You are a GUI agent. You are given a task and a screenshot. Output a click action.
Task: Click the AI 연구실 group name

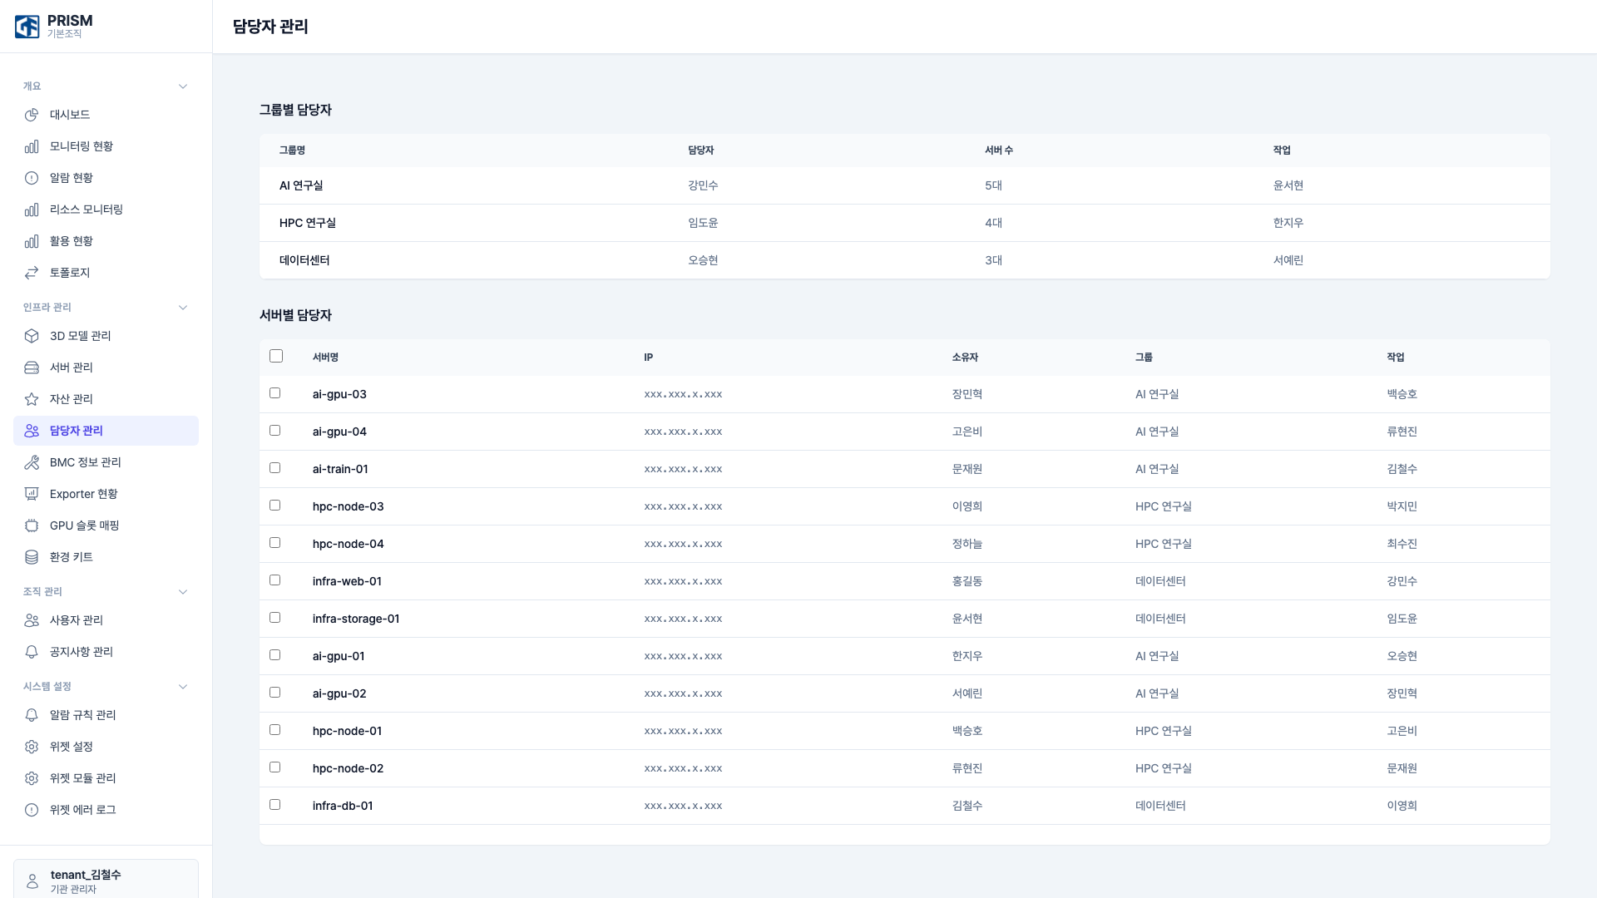click(x=301, y=185)
